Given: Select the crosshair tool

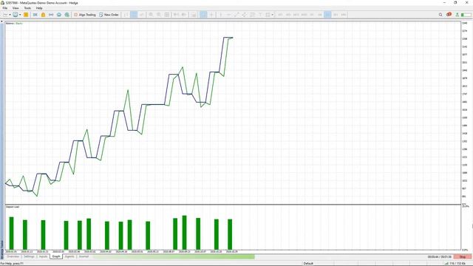Looking at the screenshot, I should click(x=212, y=15).
